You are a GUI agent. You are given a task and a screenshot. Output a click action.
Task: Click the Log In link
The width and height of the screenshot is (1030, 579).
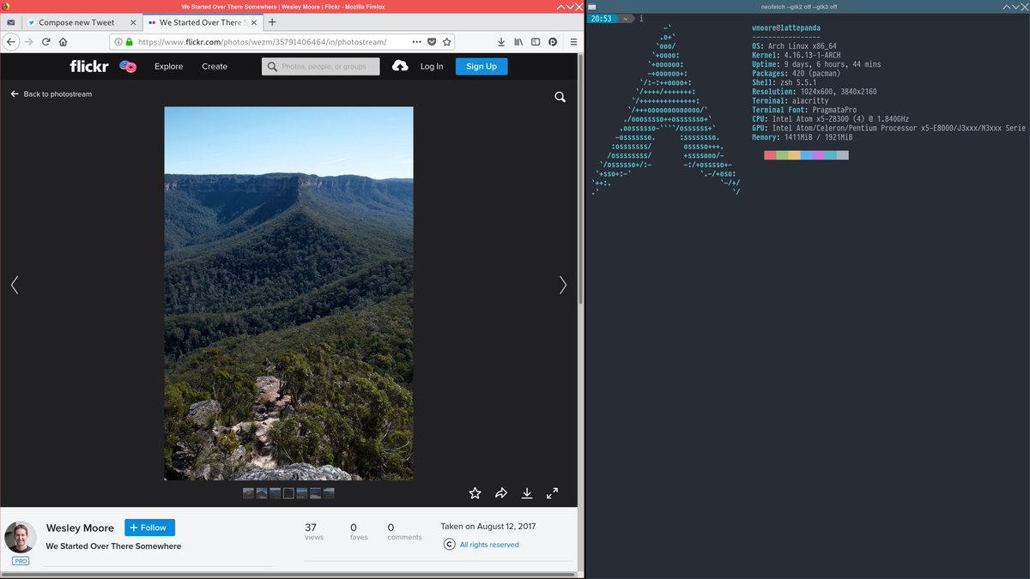click(432, 66)
